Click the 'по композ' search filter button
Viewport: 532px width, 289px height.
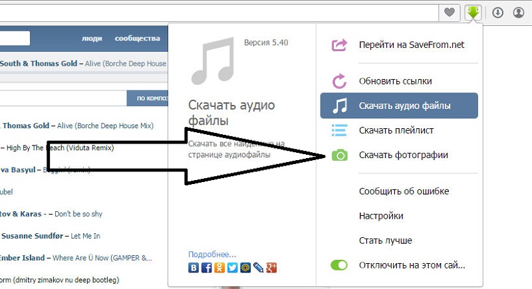[148, 98]
